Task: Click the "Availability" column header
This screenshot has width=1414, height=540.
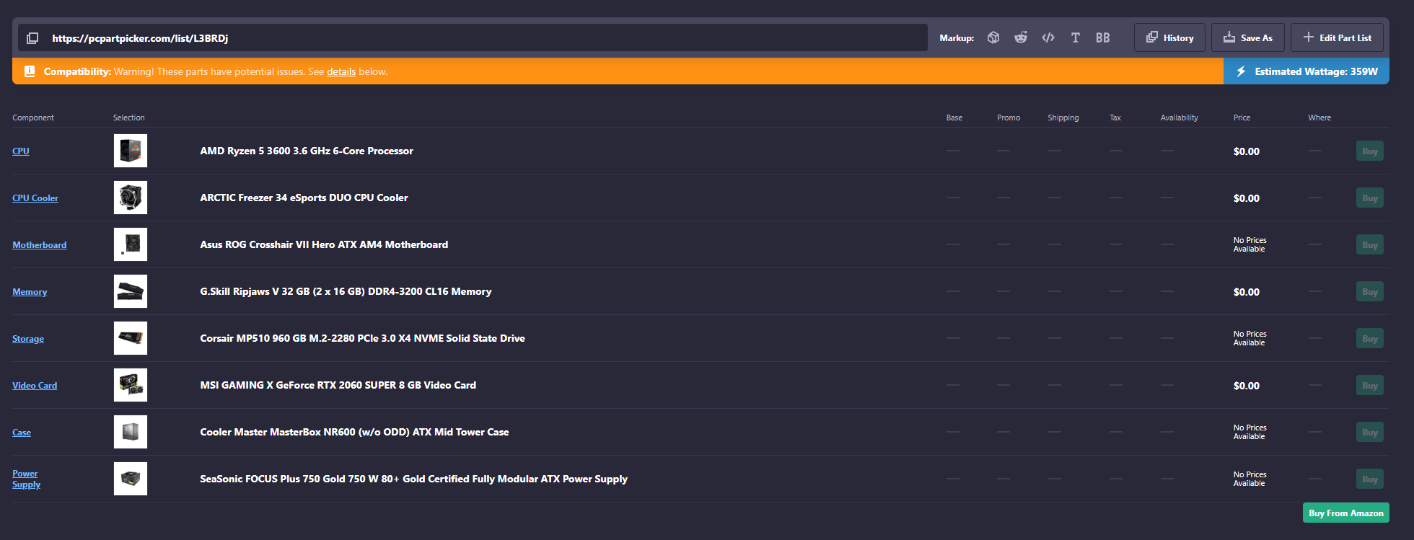Action: pyautogui.click(x=1179, y=118)
